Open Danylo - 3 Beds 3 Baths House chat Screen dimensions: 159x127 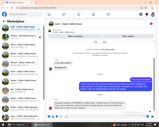pyautogui.click(x=21, y=82)
